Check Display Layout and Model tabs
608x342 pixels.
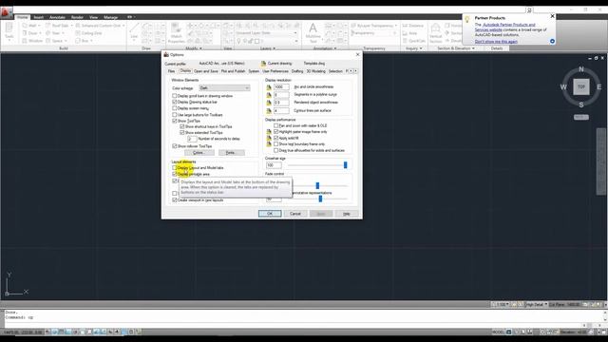tap(174, 168)
